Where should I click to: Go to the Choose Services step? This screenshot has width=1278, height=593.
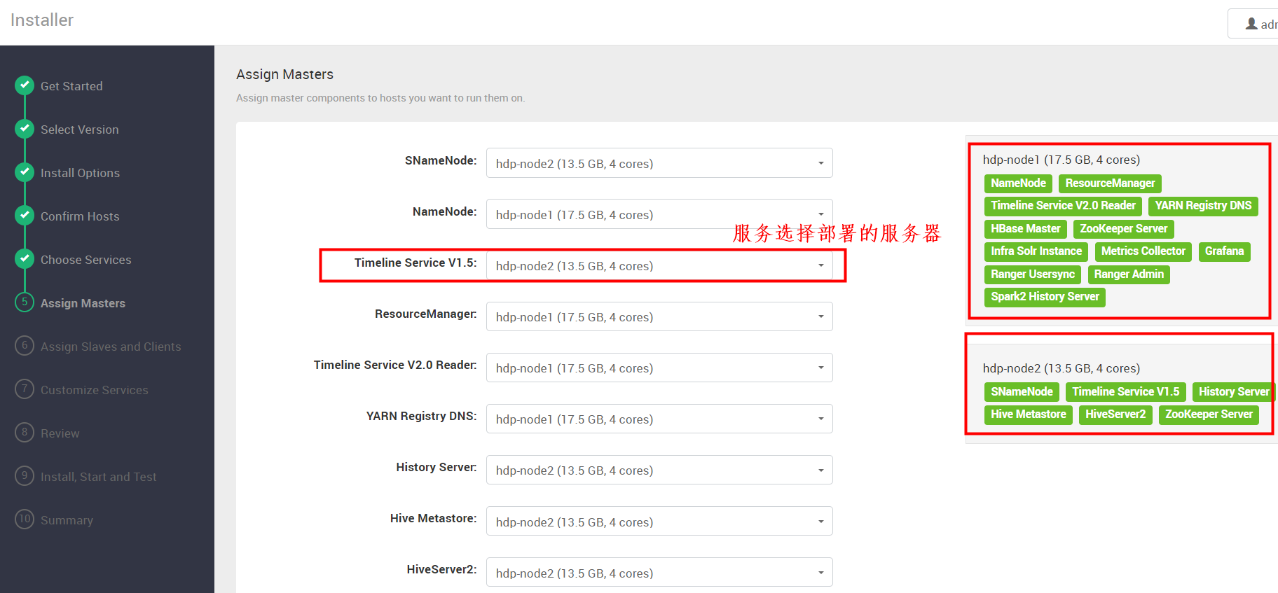[86, 260]
